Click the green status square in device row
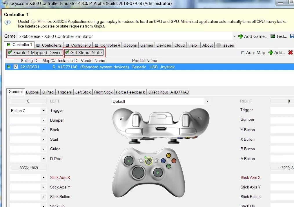 [x=9, y=67]
